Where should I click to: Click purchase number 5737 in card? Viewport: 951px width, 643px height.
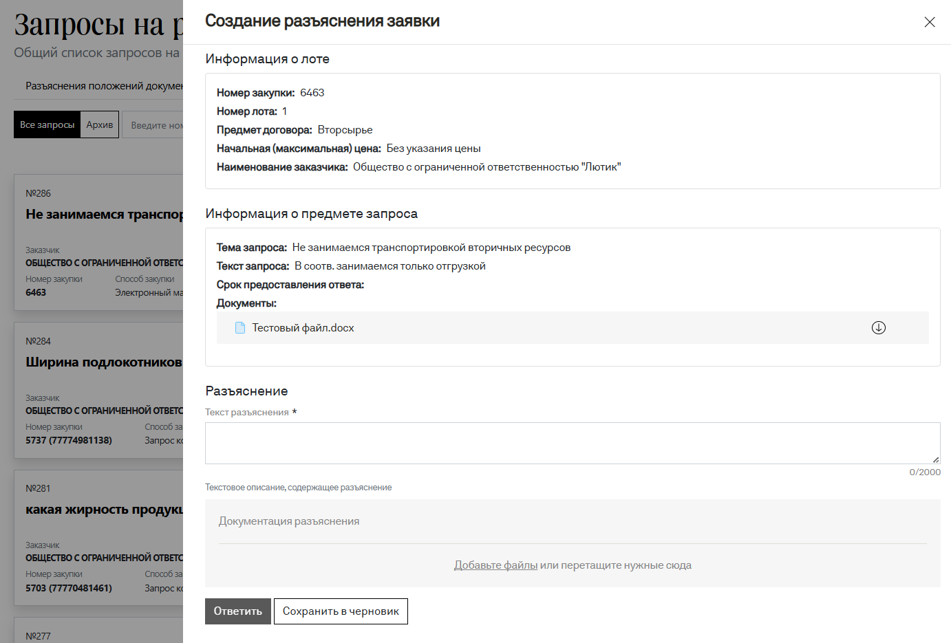pos(68,440)
